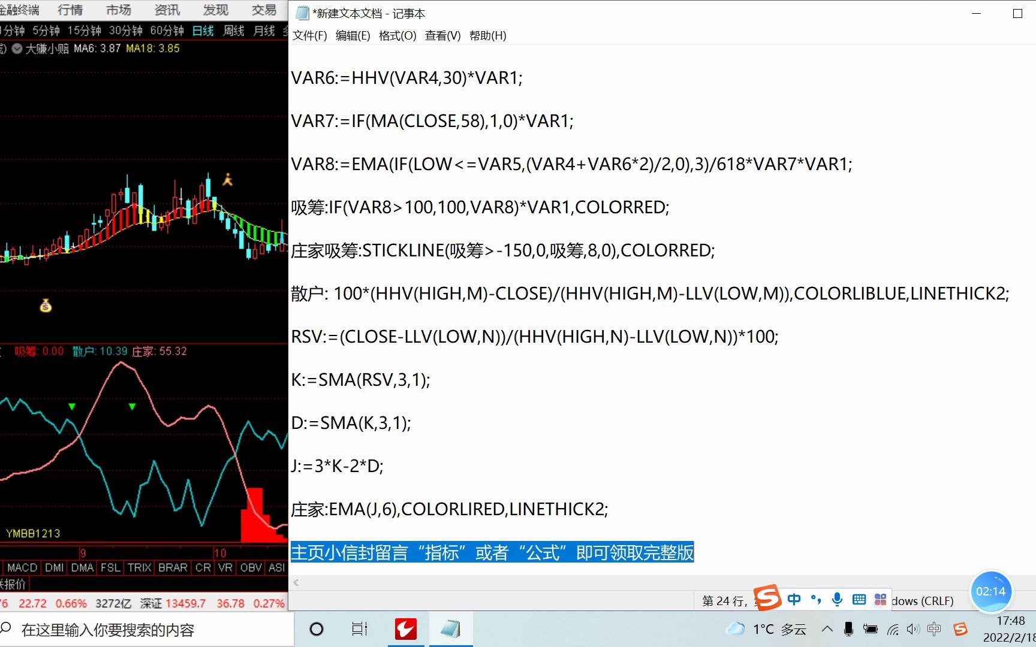The height and width of the screenshot is (647, 1036).
Task: Select the BRAR indicator tab
Action: click(x=173, y=567)
